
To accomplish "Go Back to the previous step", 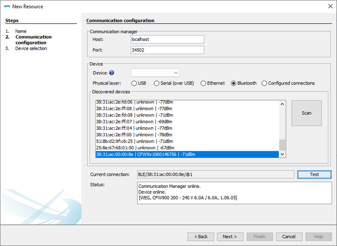I will pyautogui.click(x=201, y=236).
